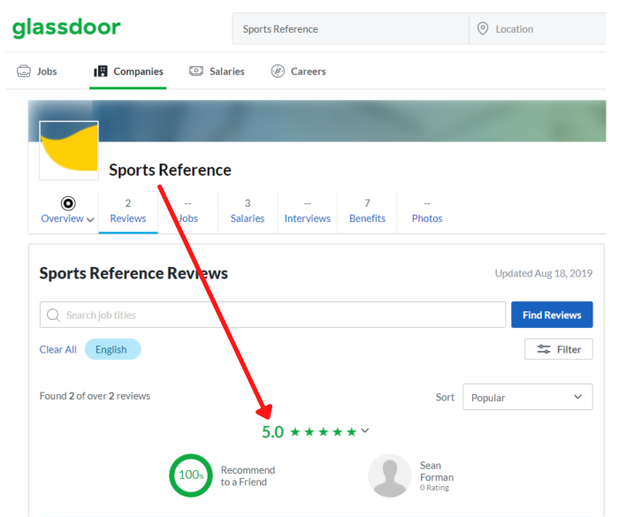Click the 100% recommend progress circle

coord(191,475)
